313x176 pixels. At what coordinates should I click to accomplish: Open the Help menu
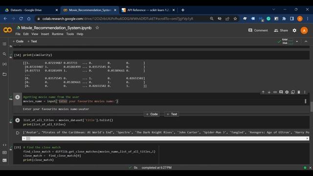80,34
